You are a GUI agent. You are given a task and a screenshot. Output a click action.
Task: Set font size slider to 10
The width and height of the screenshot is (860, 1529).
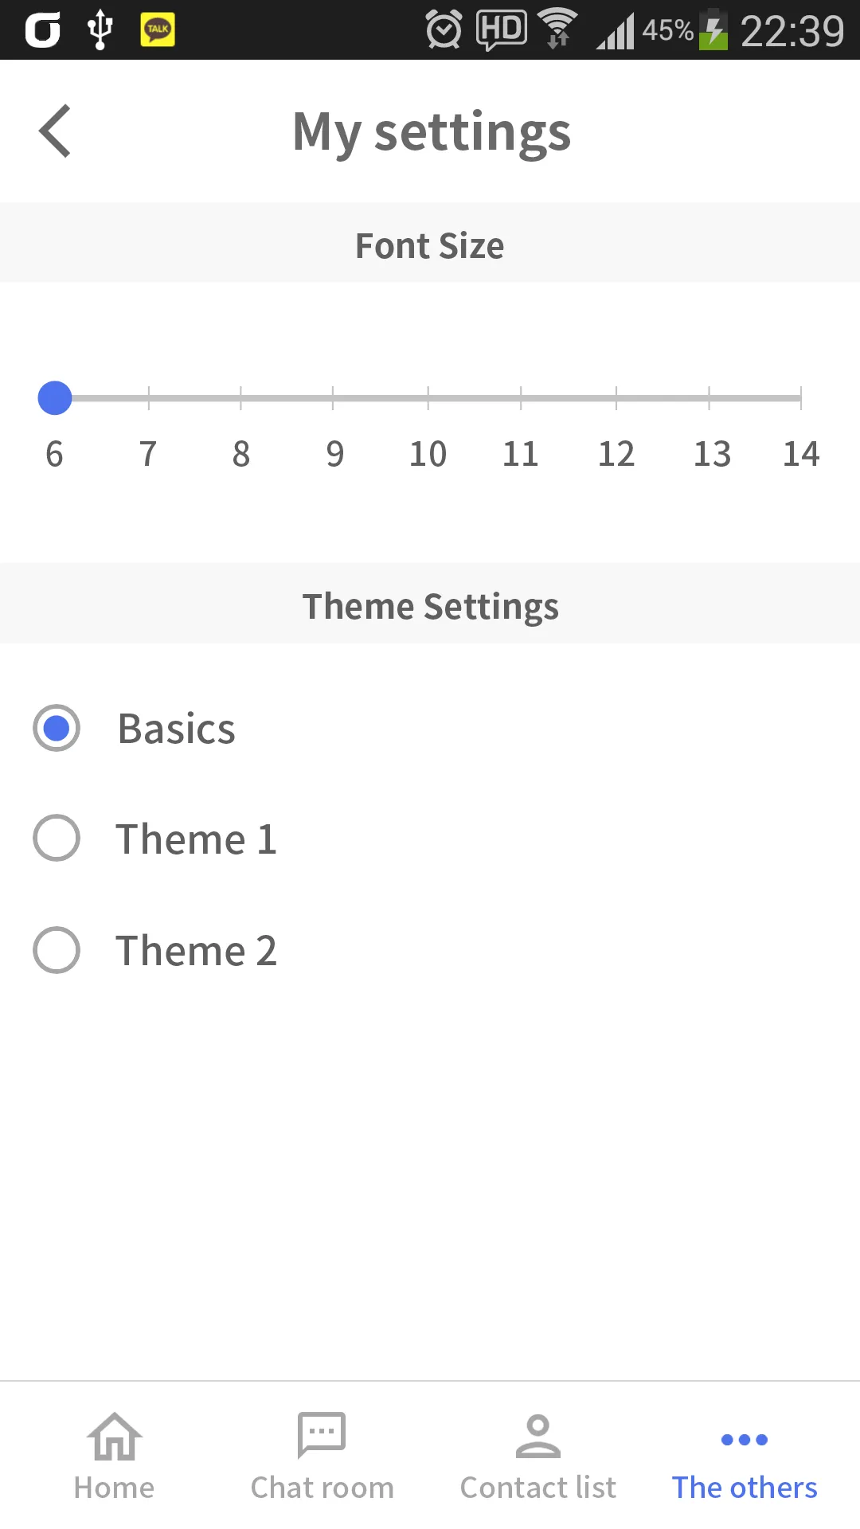428,398
